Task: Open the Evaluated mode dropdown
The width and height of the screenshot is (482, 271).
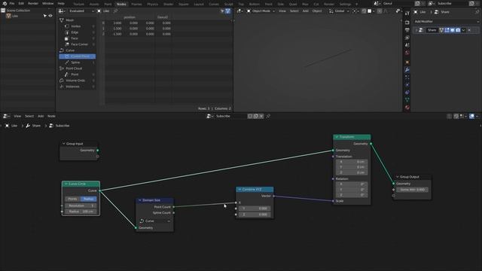Action: [82, 11]
